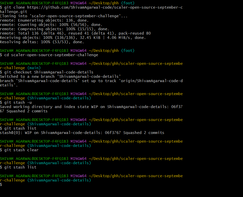This screenshot has width=243, height=197.
Task: Click the branch name 'ShivamAgarwal-code-details' in the prompt
Action: tap(59, 98)
